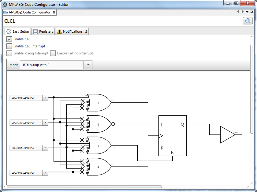257x192 pixels.
Task: Open bottommost CLCIN0 input selector arrow
Action: point(45,173)
